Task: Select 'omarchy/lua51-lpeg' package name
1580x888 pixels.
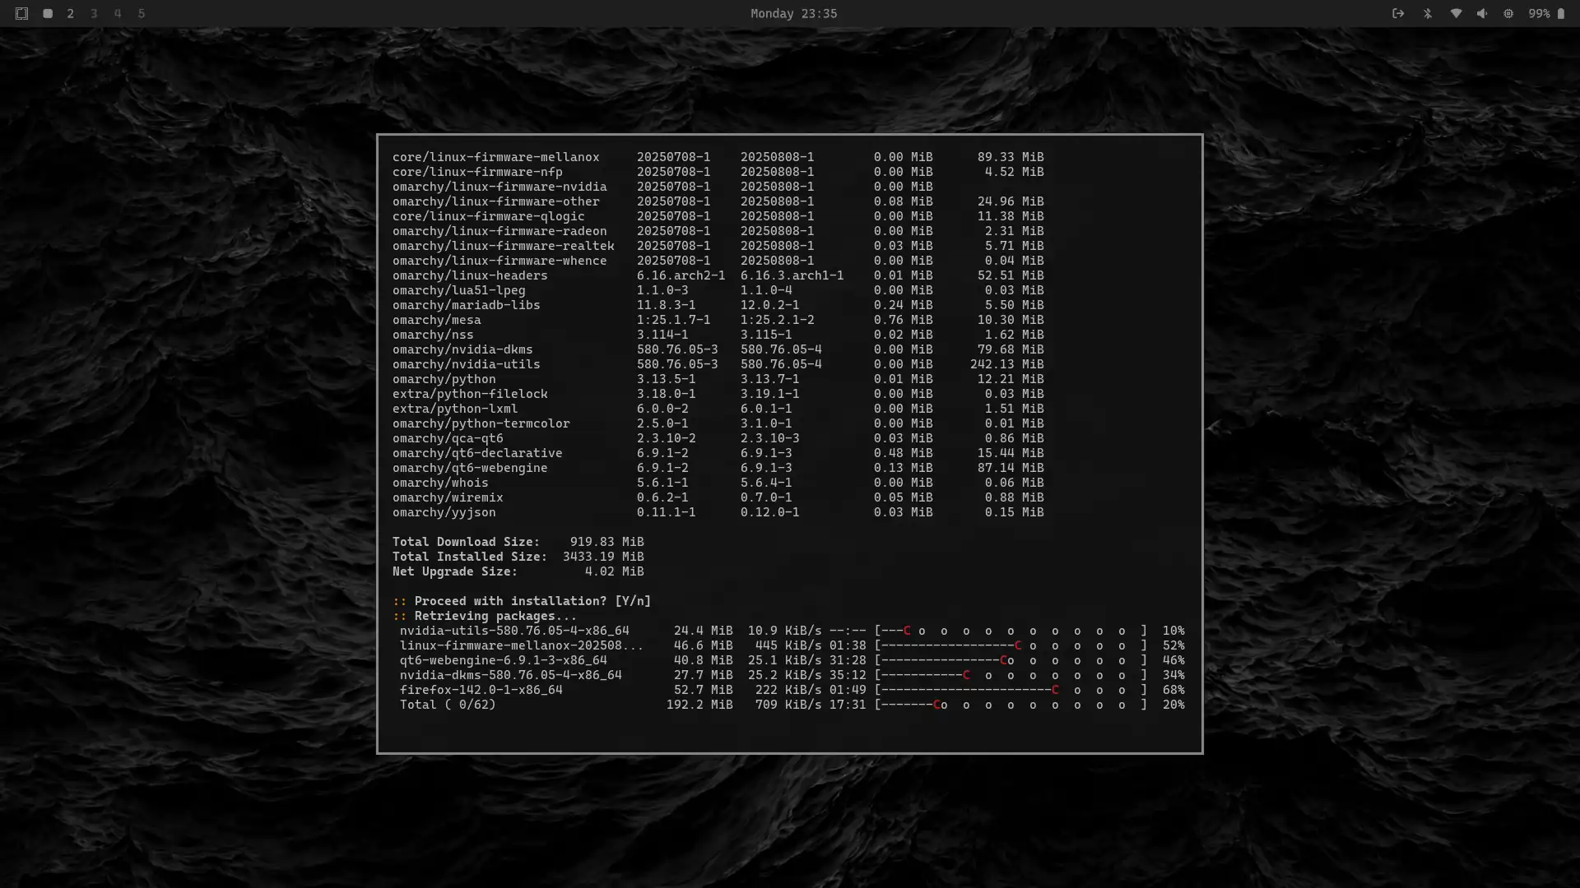Action: (458, 290)
